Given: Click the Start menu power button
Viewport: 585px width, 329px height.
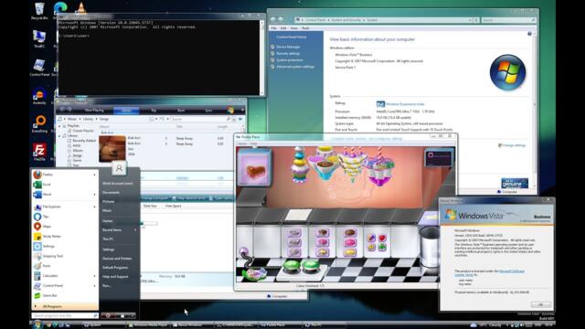Looking at the screenshot, I should point(108,315).
